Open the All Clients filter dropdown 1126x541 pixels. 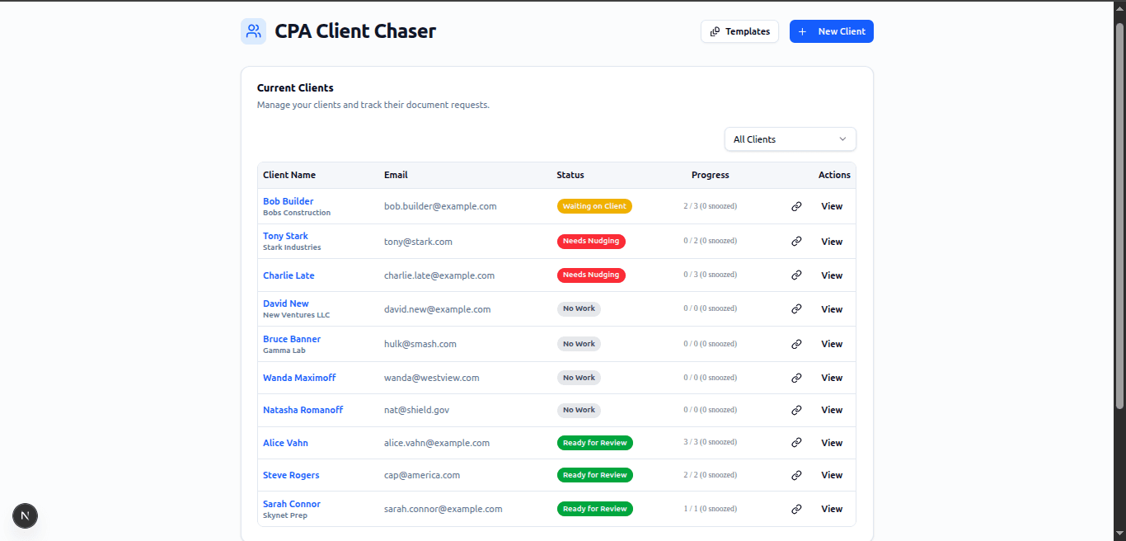(x=790, y=139)
